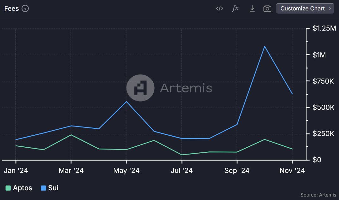Click Aptos's Mar '24 peak data point
This screenshot has height=200, width=339.
click(x=71, y=135)
